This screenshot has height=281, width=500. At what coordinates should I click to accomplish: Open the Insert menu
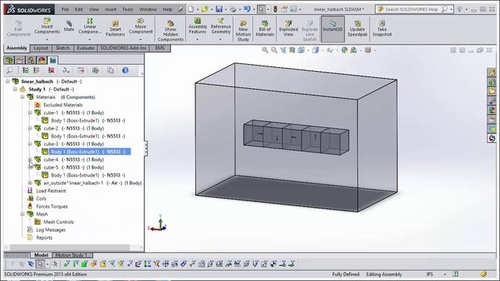point(110,9)
